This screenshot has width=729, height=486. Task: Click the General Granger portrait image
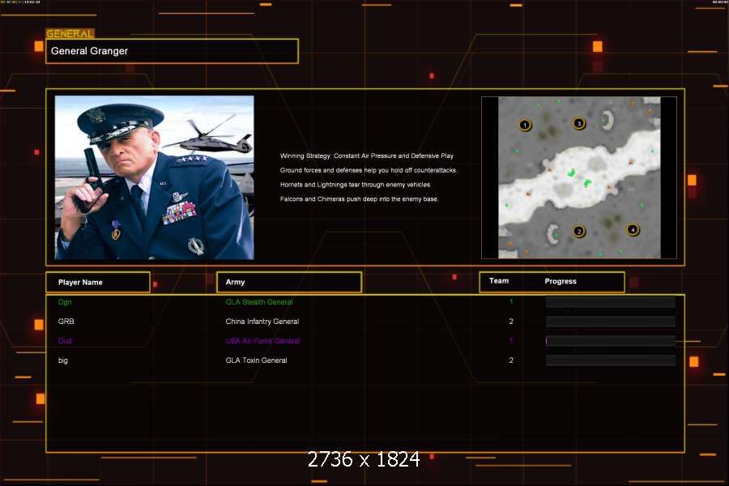click(x=154, y=177)
